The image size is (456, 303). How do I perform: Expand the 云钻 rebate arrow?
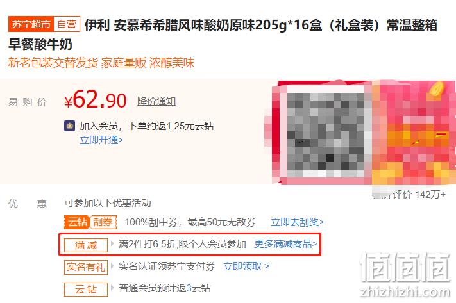tap(112, 288)
